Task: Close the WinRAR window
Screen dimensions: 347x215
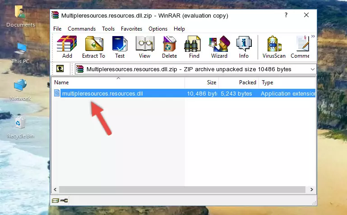Action: (306, 15)
